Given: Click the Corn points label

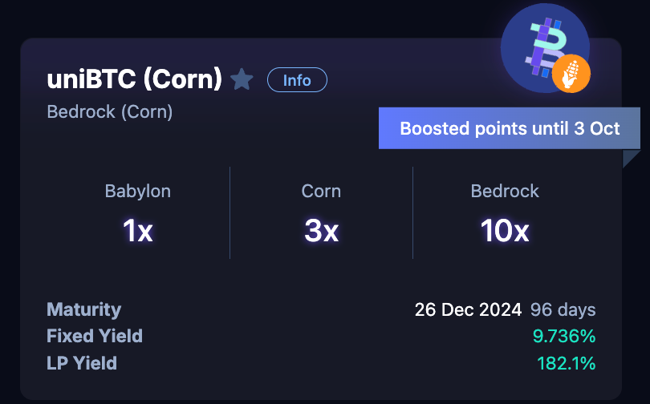Looking at the screenshot, I should click(x=321, y=192).
